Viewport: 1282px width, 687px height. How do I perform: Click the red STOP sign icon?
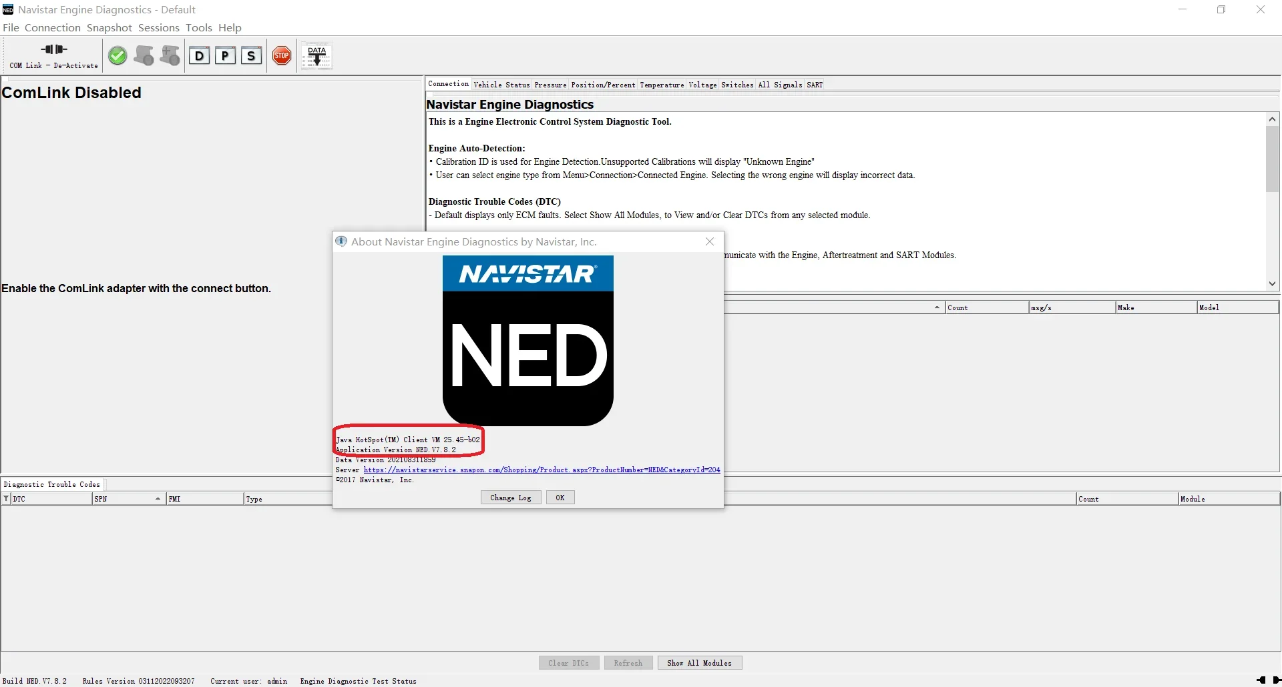coord(282,56)
